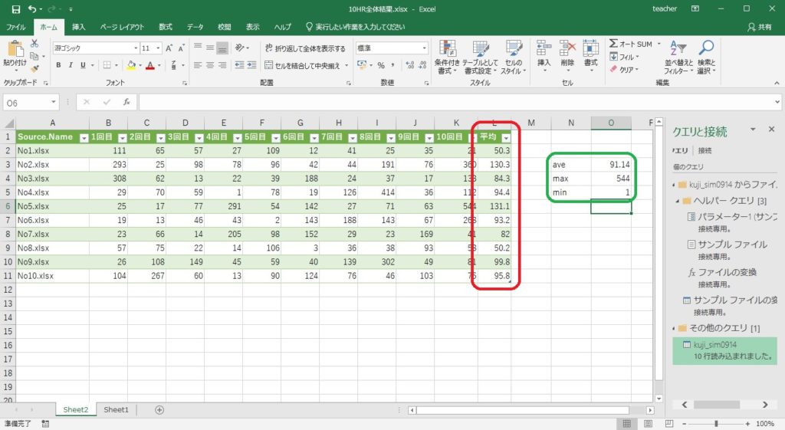This screenshot has height=430, width=785.
Task: Click AutoSum (オート SUM)
Action: (x=631, y=44)
